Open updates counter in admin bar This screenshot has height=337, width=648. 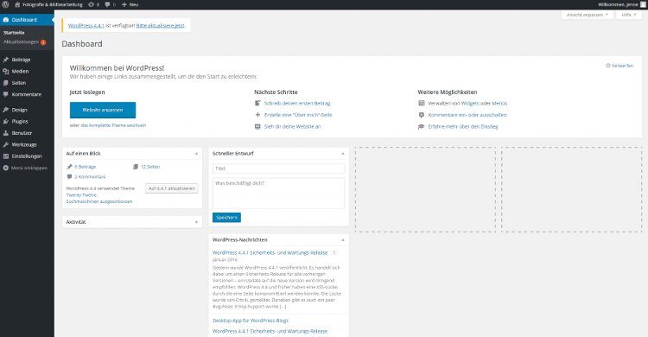tap(94, 4)
